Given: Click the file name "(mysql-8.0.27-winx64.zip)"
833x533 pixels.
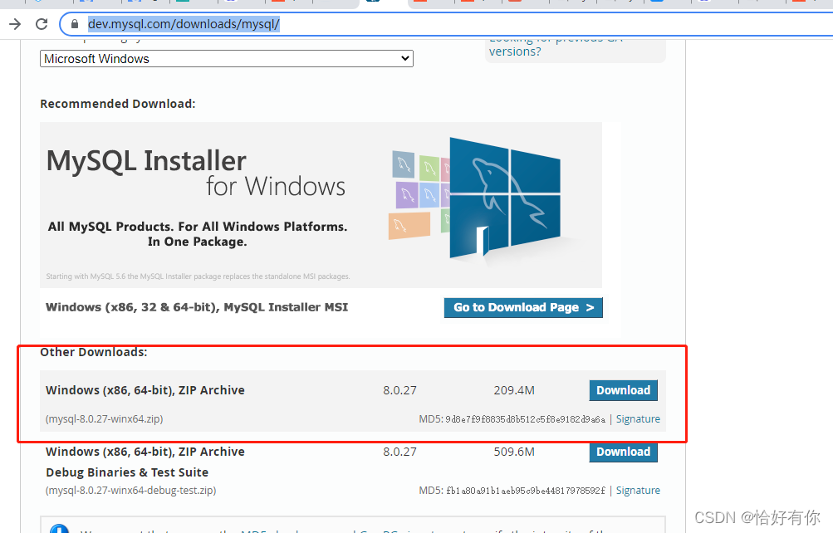Looking at the screenshot, I should (x=104, y=419).
